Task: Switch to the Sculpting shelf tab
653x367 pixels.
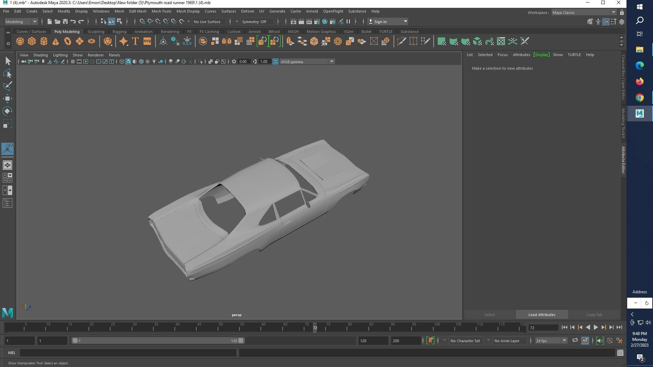Action: click(x=96, y=32)
